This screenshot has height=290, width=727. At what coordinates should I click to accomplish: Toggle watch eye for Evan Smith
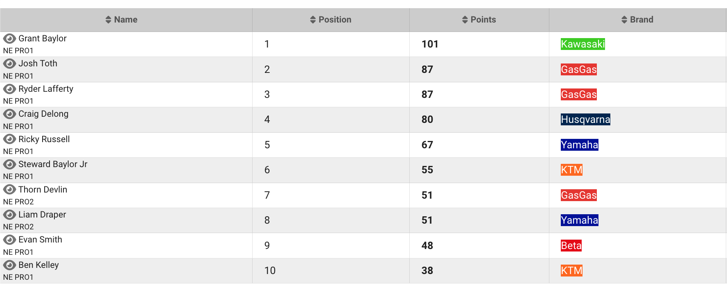click(x=9, y=240)
